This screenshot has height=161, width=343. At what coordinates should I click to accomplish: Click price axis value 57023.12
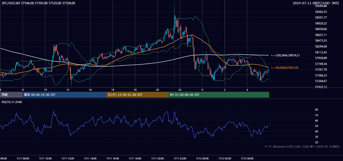pyautogui.click(x=321, y=87)
